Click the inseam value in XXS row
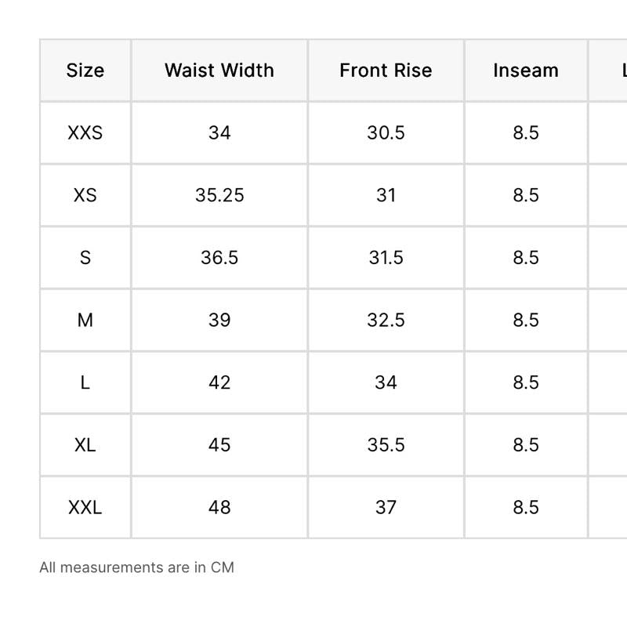Screen dimensions: 627x627 tap(526, 133)
